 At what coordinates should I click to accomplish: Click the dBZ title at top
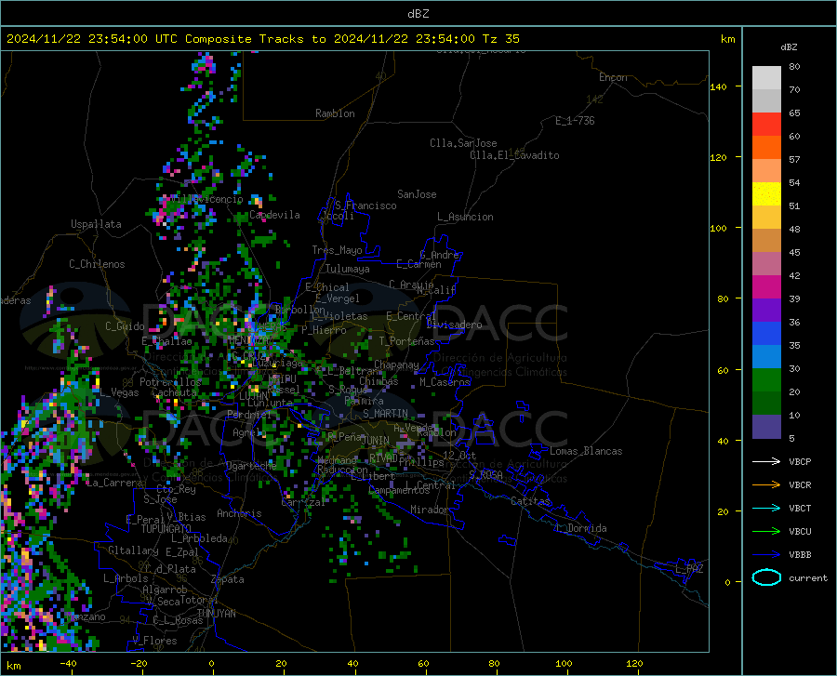[418, 14]
